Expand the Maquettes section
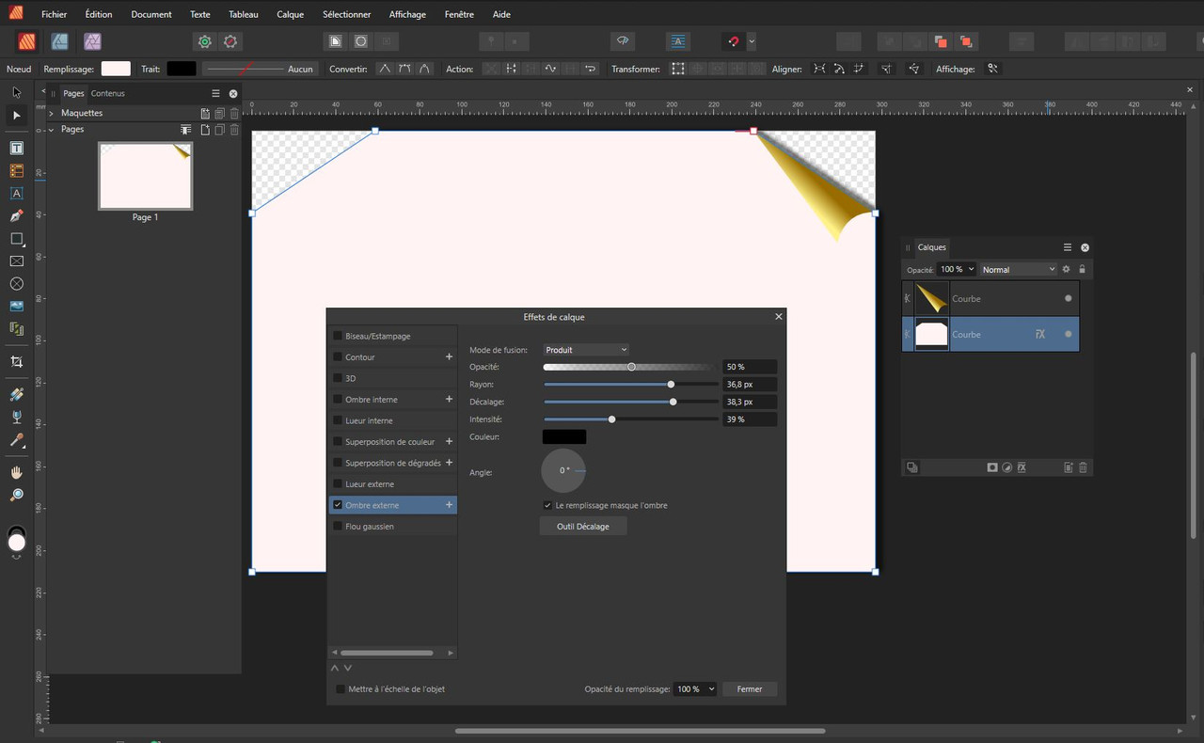This screenshot has height=743, width=1204. (x=52, y=113)
